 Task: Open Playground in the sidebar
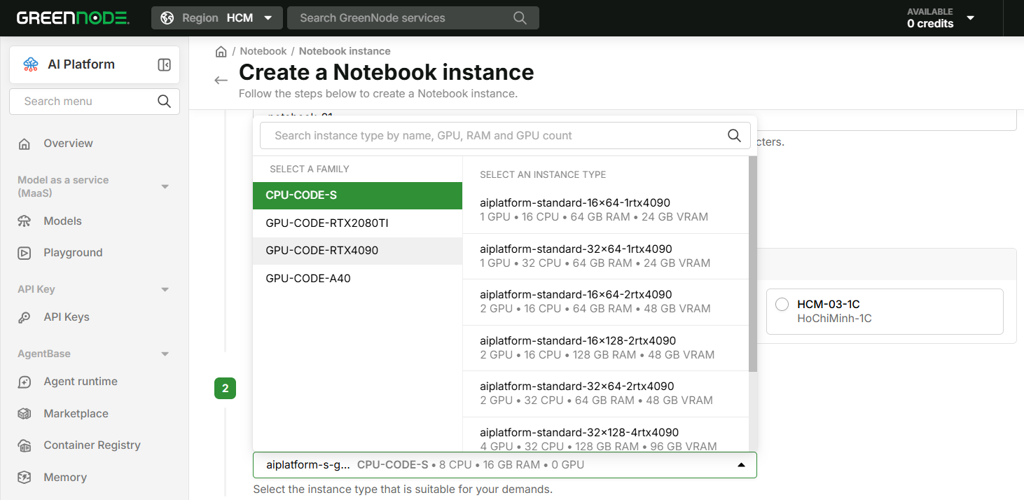(x=73, y=252)
